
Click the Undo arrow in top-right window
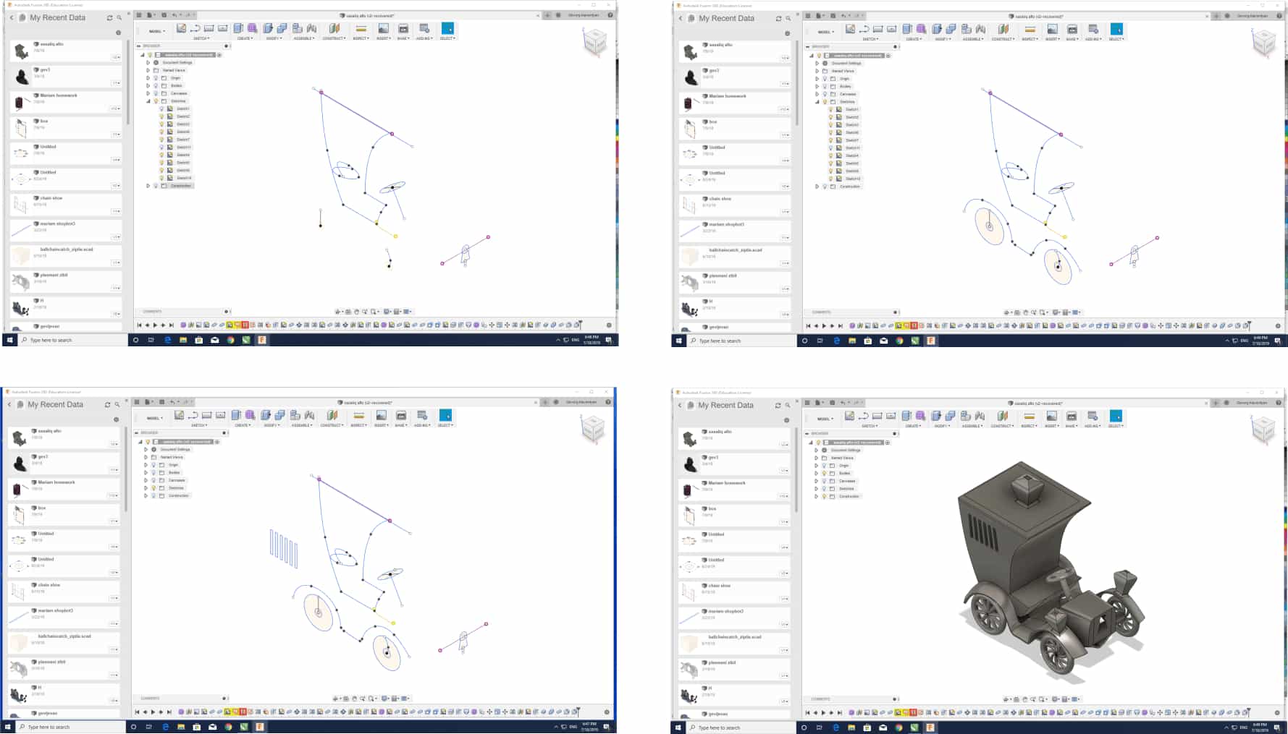pos(843,15)
